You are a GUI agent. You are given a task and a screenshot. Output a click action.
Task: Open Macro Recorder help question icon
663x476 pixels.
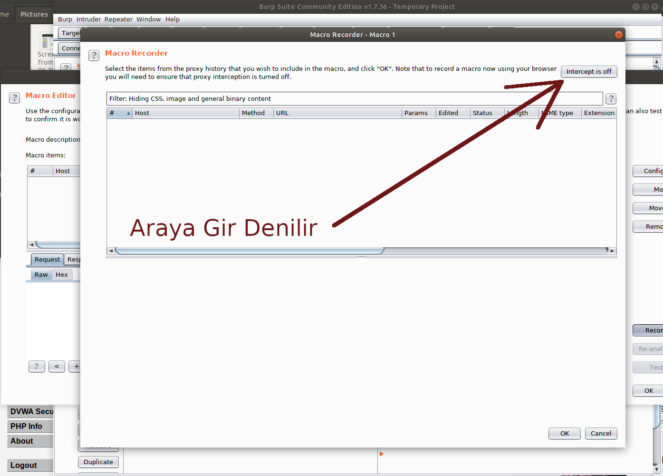(94, 55)
